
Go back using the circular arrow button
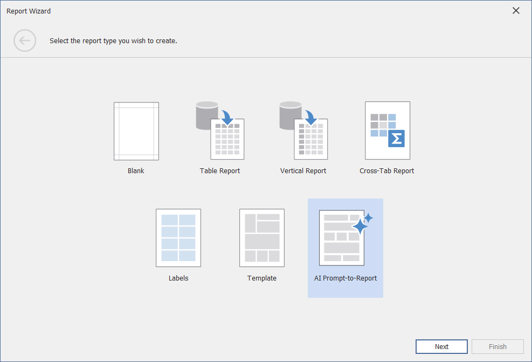[25, 41]
